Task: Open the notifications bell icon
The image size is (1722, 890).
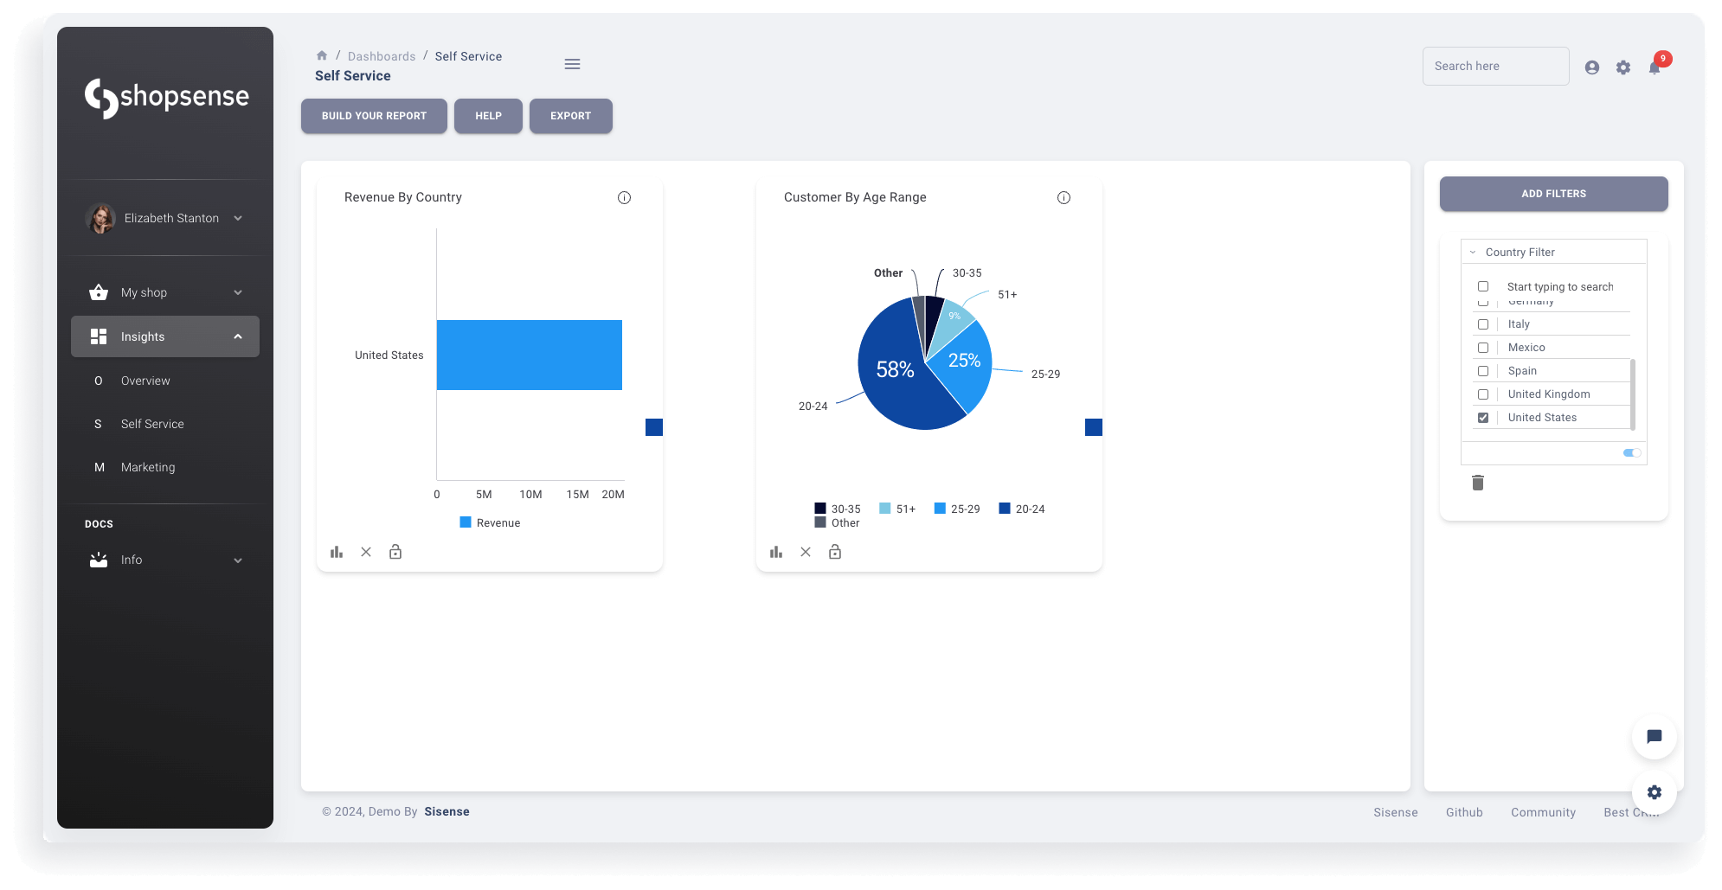Action: tap(1655, 67)
